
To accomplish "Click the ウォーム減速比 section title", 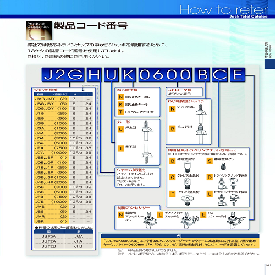I will [131, 170].
